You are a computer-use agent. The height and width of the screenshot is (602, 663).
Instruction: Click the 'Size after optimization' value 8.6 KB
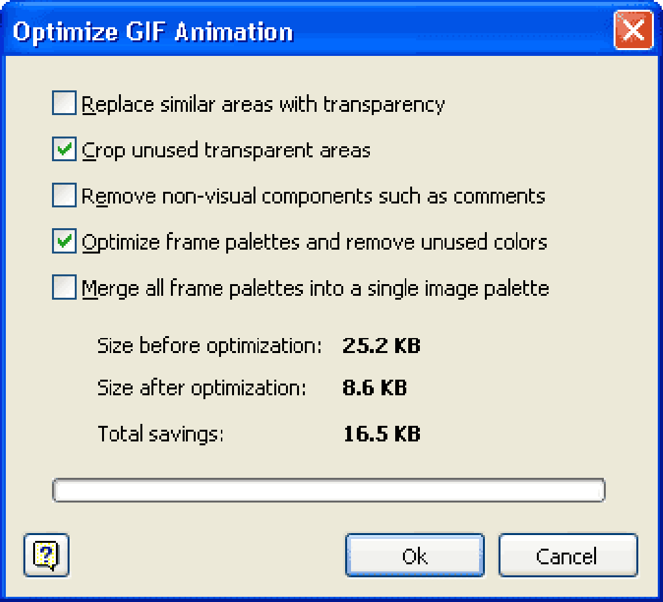tap(374, 387)
